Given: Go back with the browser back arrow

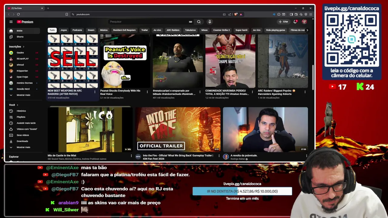Looking at the screenshot, I should (9, 14).
